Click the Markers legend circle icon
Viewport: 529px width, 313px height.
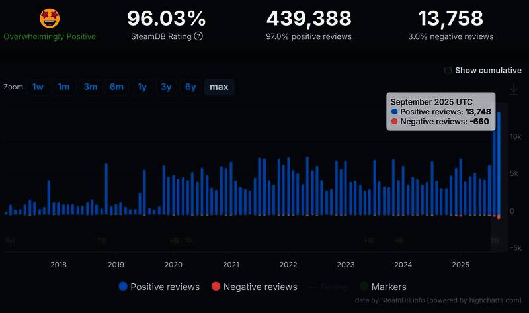[x=363, y=287]
